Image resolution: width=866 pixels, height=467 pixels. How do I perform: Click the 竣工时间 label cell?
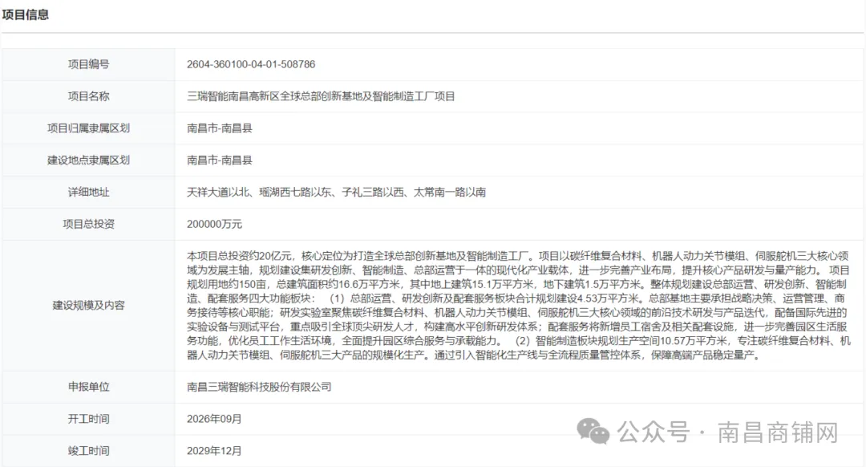(88, 451)
